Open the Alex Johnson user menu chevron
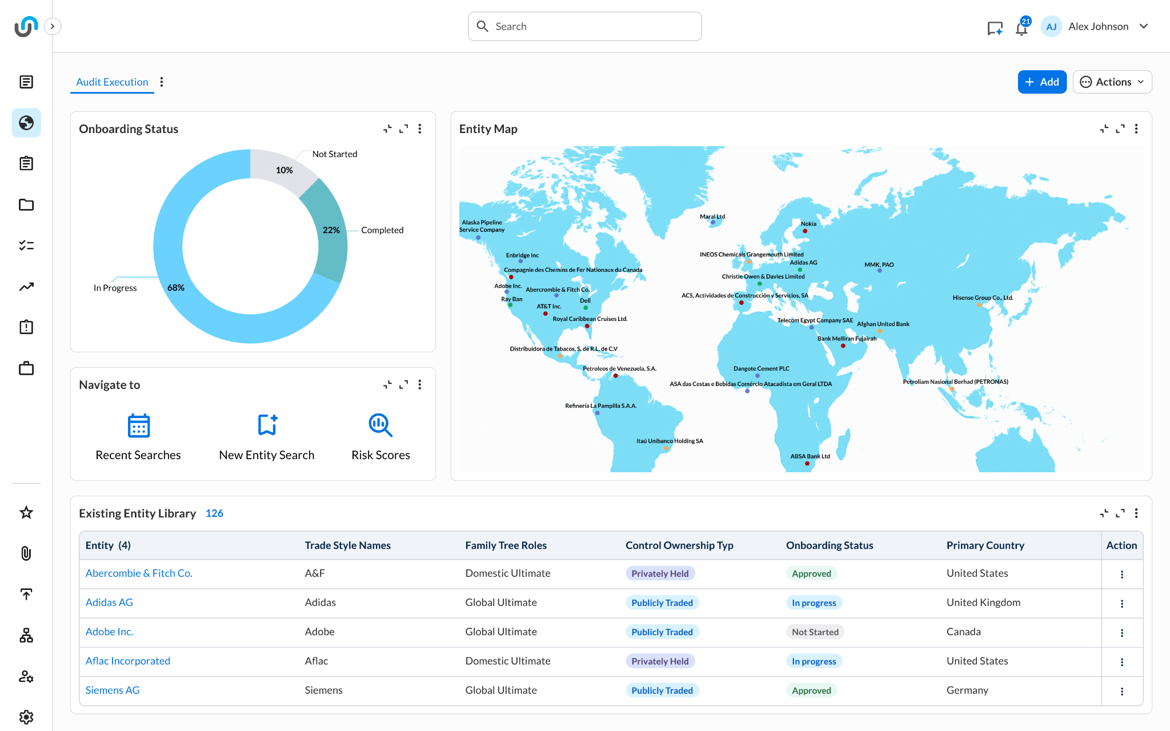Screen dimensions: 1170x731 [x=1144, y=26]
